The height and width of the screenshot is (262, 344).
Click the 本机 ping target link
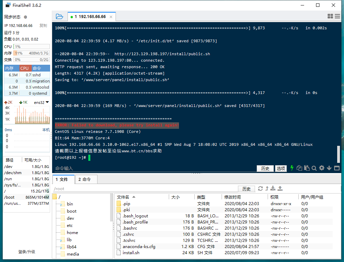coord(46,130)
